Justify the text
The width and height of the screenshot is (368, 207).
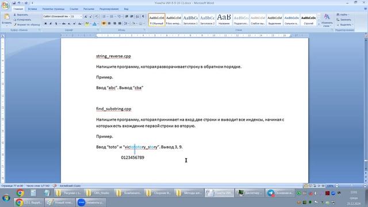coord(120,24)
